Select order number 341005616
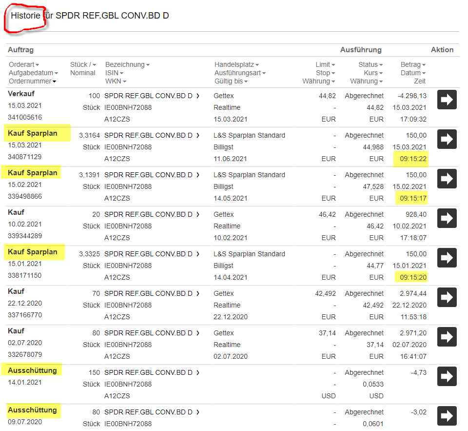Image resolution: width=468 pixels, height=431 pixels. (25, 118)
